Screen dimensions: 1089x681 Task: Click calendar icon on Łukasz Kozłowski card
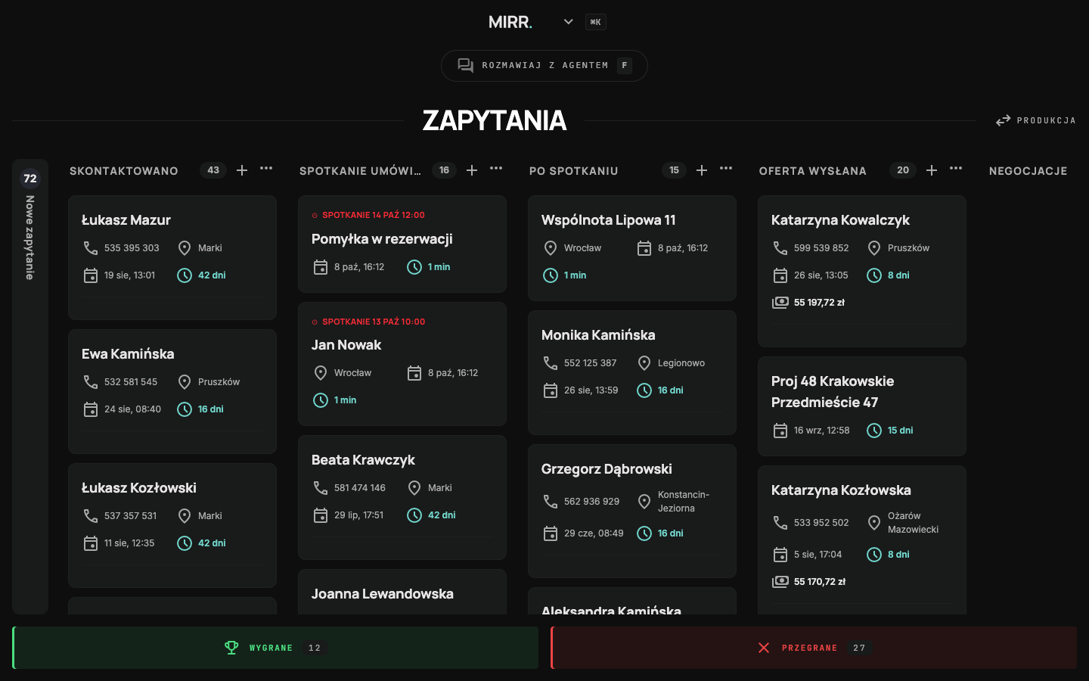click(x=91, y=543)
